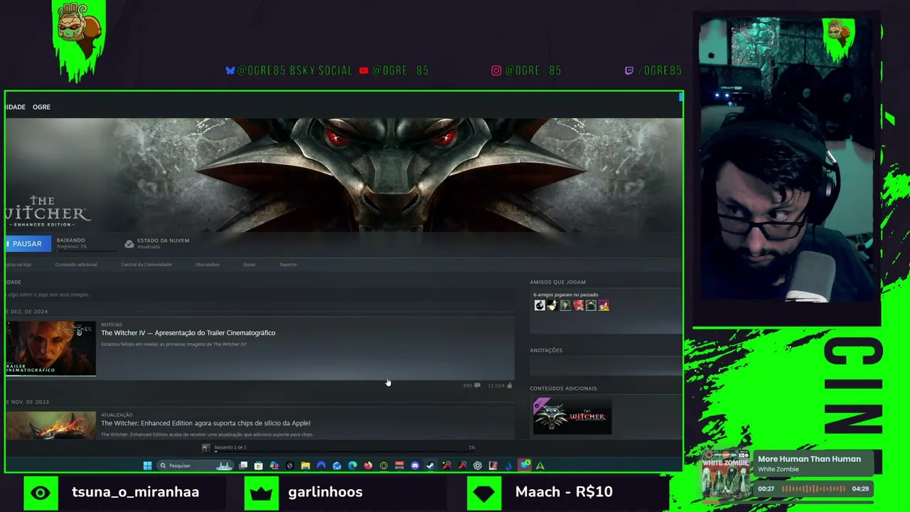Open Microsoft Edge from the taskbar
This screenshot has width=910, height=512.
353,466
